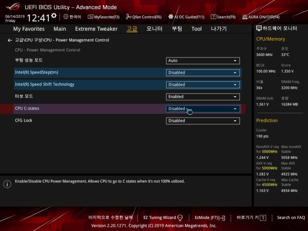
Task: Click the Qfan Control fan icon
Action: tap(129, 17)
